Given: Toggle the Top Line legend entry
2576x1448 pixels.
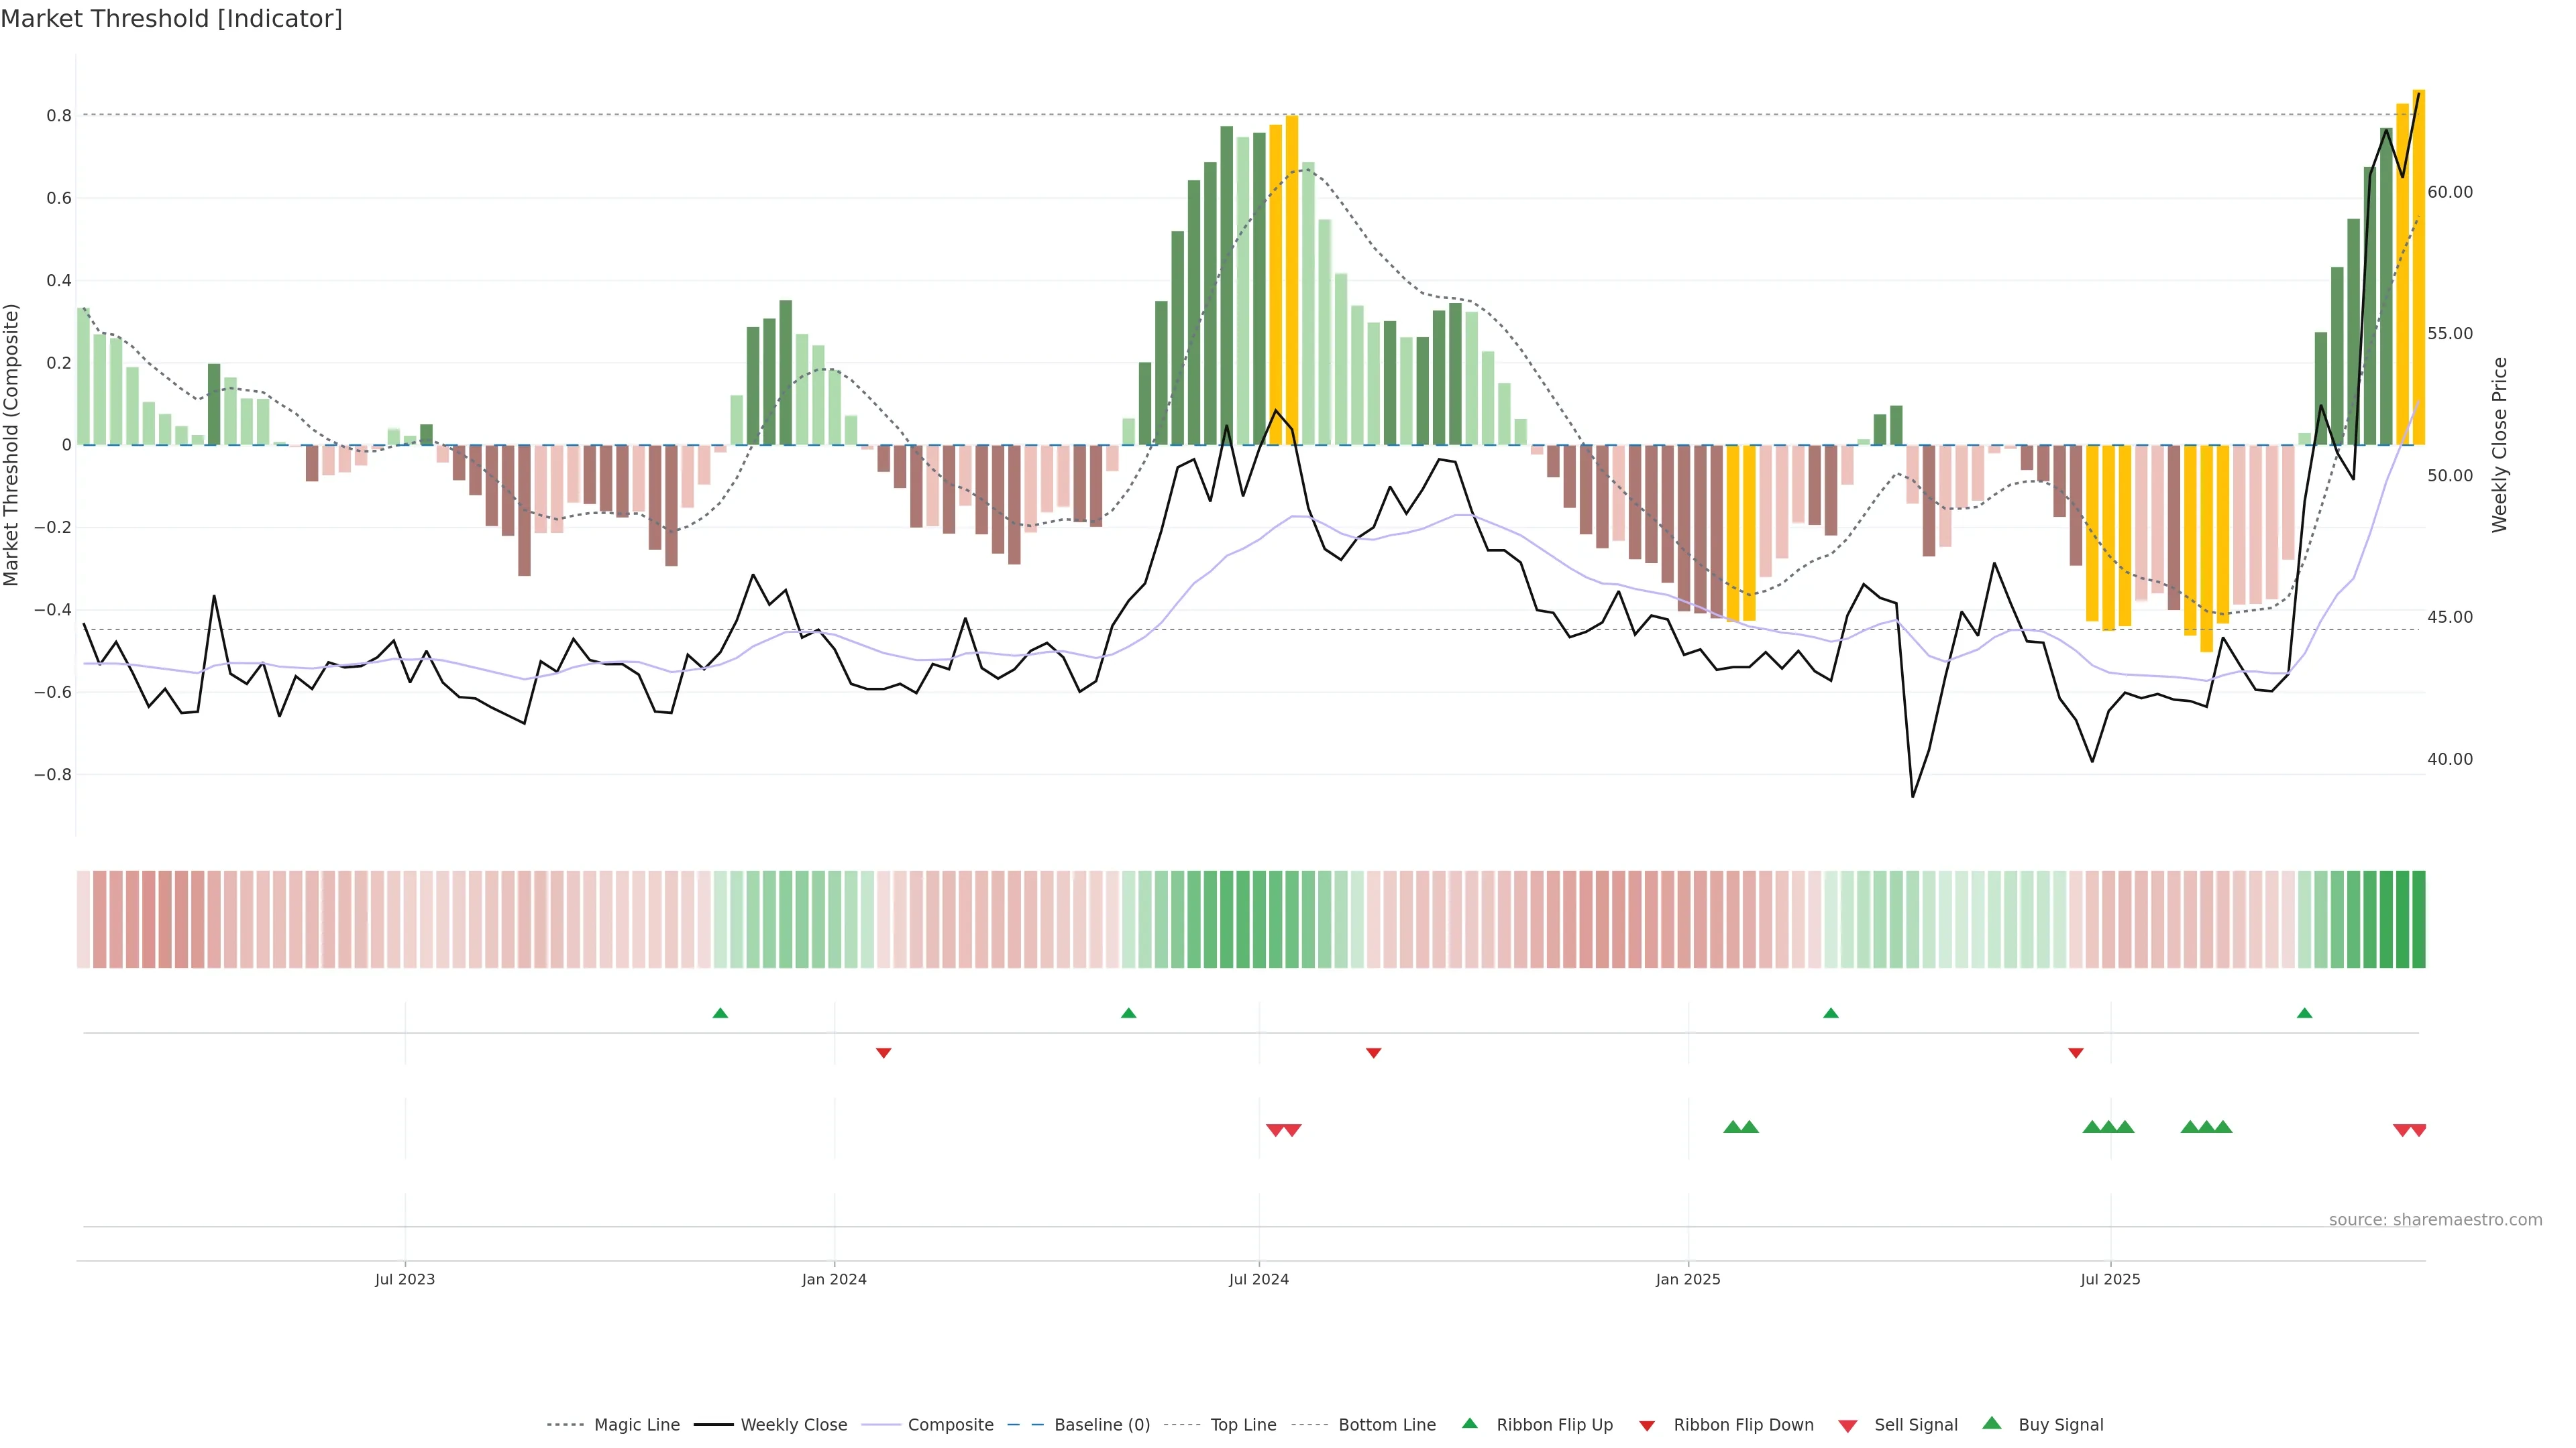Looking at the screenshot, I should [1243, 1425].
